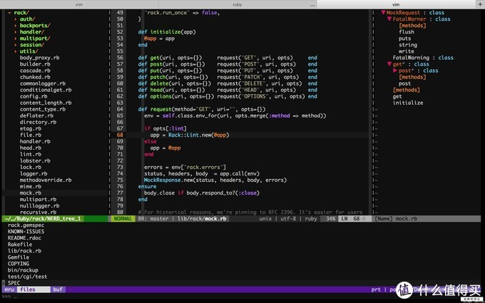Open directory.rb in the file tree
485x303 pixels.
38,122
